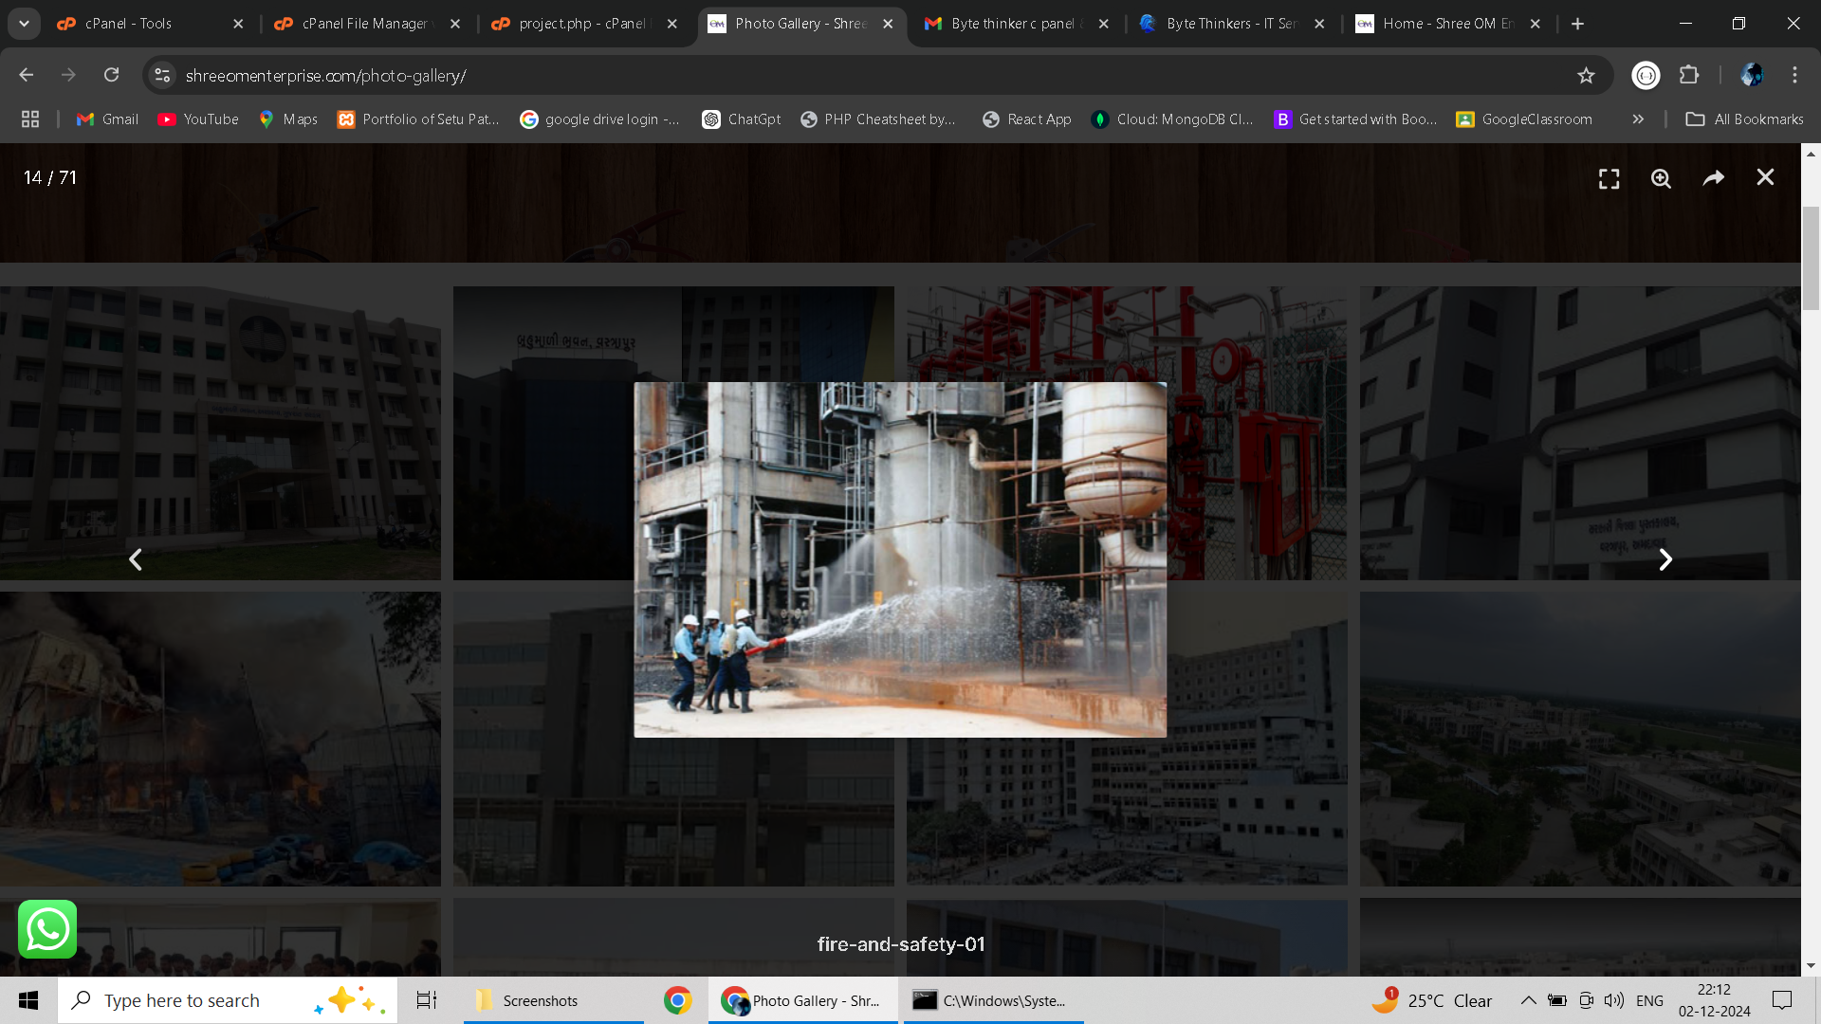The height and width of the screenshot is (1024, 1821).
Task: Click the share arrow icon in lightbox
Action: click(1713, 178)
